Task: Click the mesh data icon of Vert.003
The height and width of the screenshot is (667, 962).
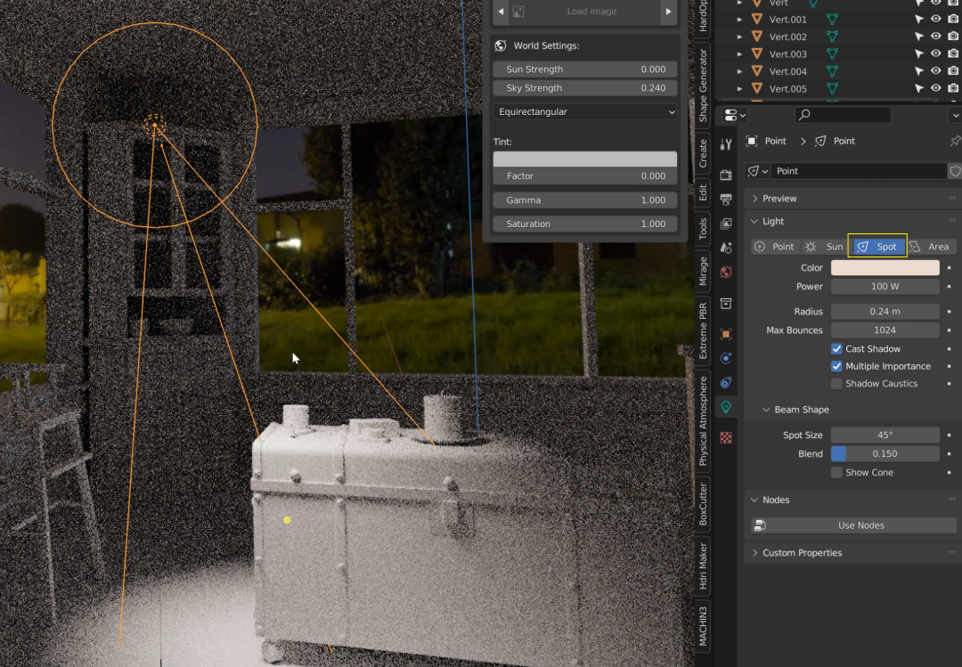Action: [832, 54]
